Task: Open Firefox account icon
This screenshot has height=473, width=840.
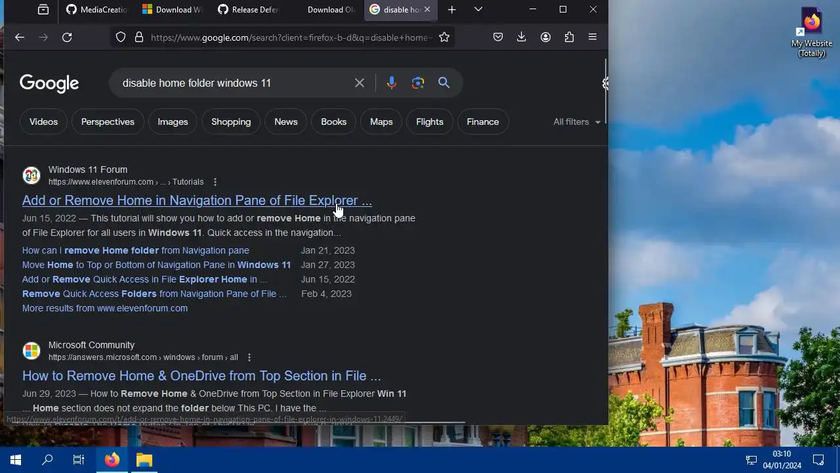Action: (x=545, y=37)
